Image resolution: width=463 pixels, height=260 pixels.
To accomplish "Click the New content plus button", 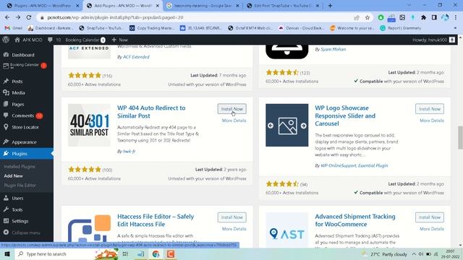I will pos(119,40).
